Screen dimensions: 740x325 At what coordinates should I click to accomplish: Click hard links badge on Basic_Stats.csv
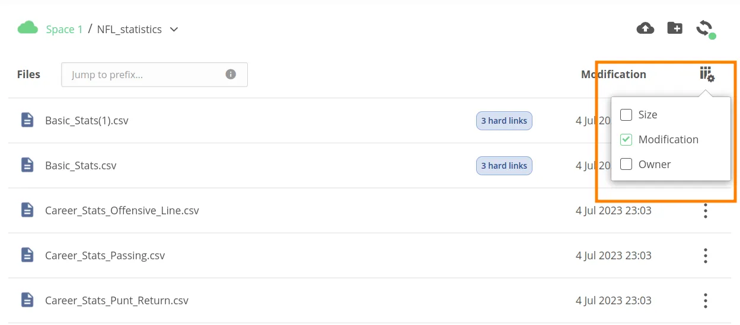point(504,166)
